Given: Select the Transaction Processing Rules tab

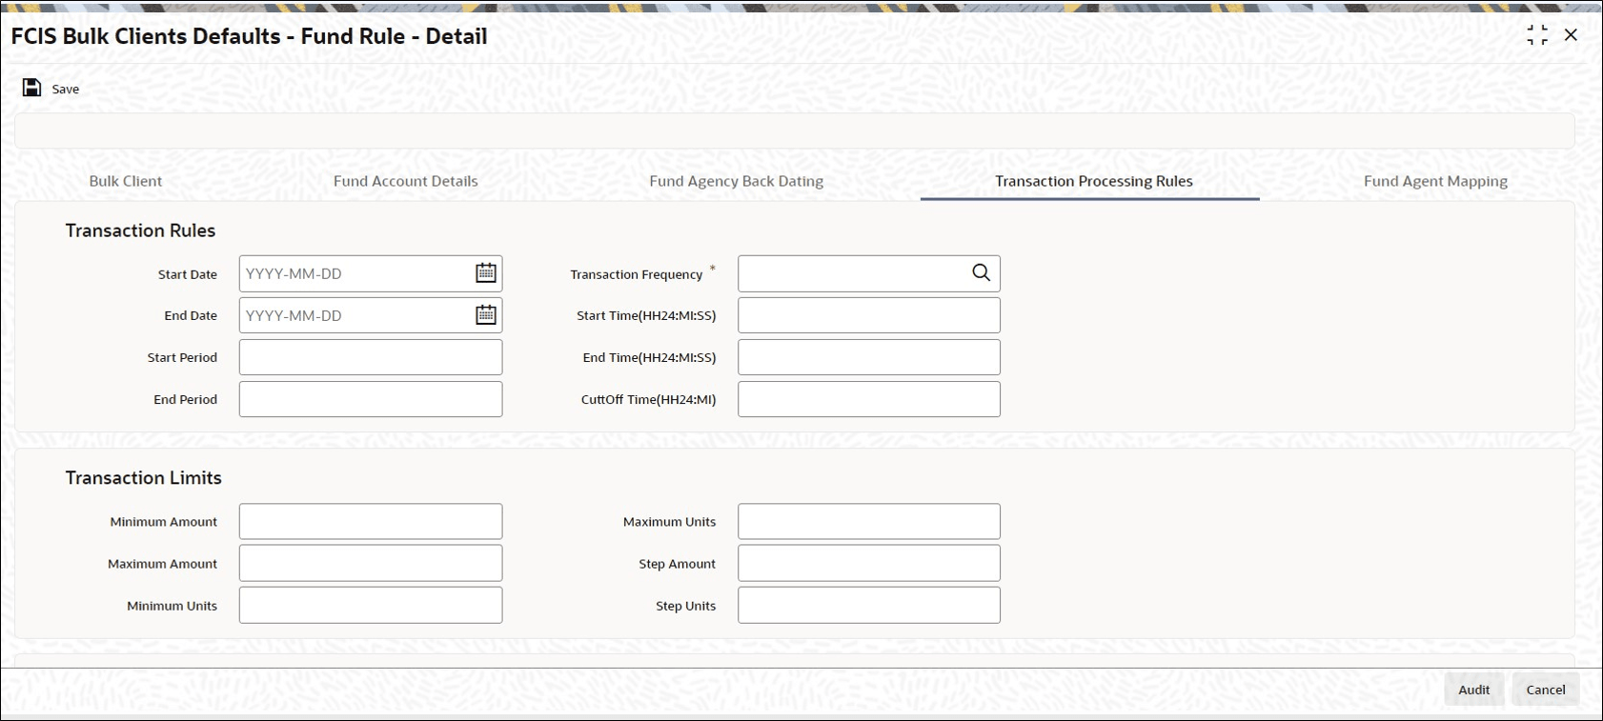Looking at the screenshot, I should point(1094,181).
